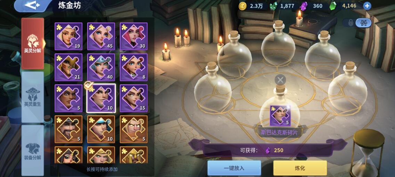
Task: Click the 斯巴达克斯碎片 shard in the flask
Action: [280, 116]
